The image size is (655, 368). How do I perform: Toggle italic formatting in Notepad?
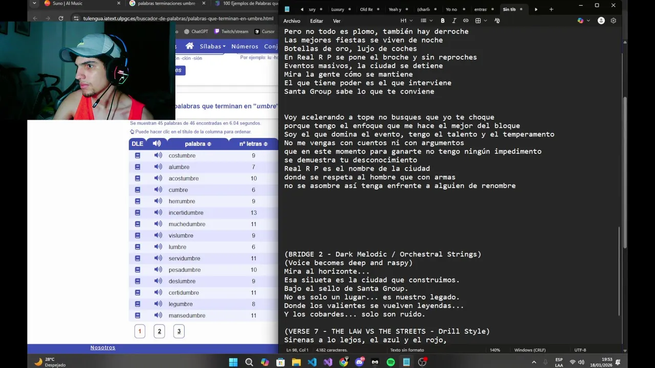(x=454, y=20)
